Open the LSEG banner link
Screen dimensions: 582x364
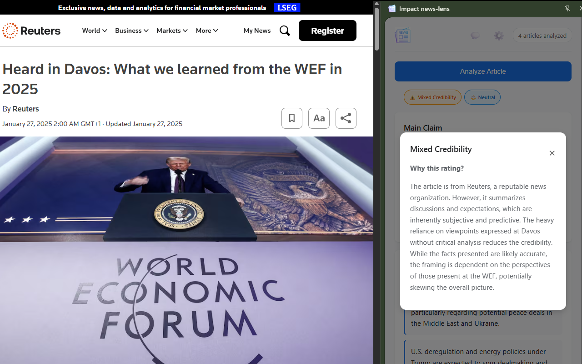(287, 8)
